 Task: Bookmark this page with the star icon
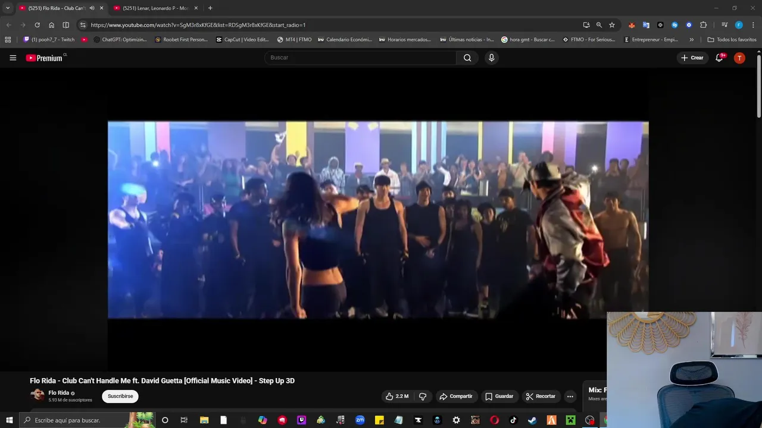(x=612, y=25)
